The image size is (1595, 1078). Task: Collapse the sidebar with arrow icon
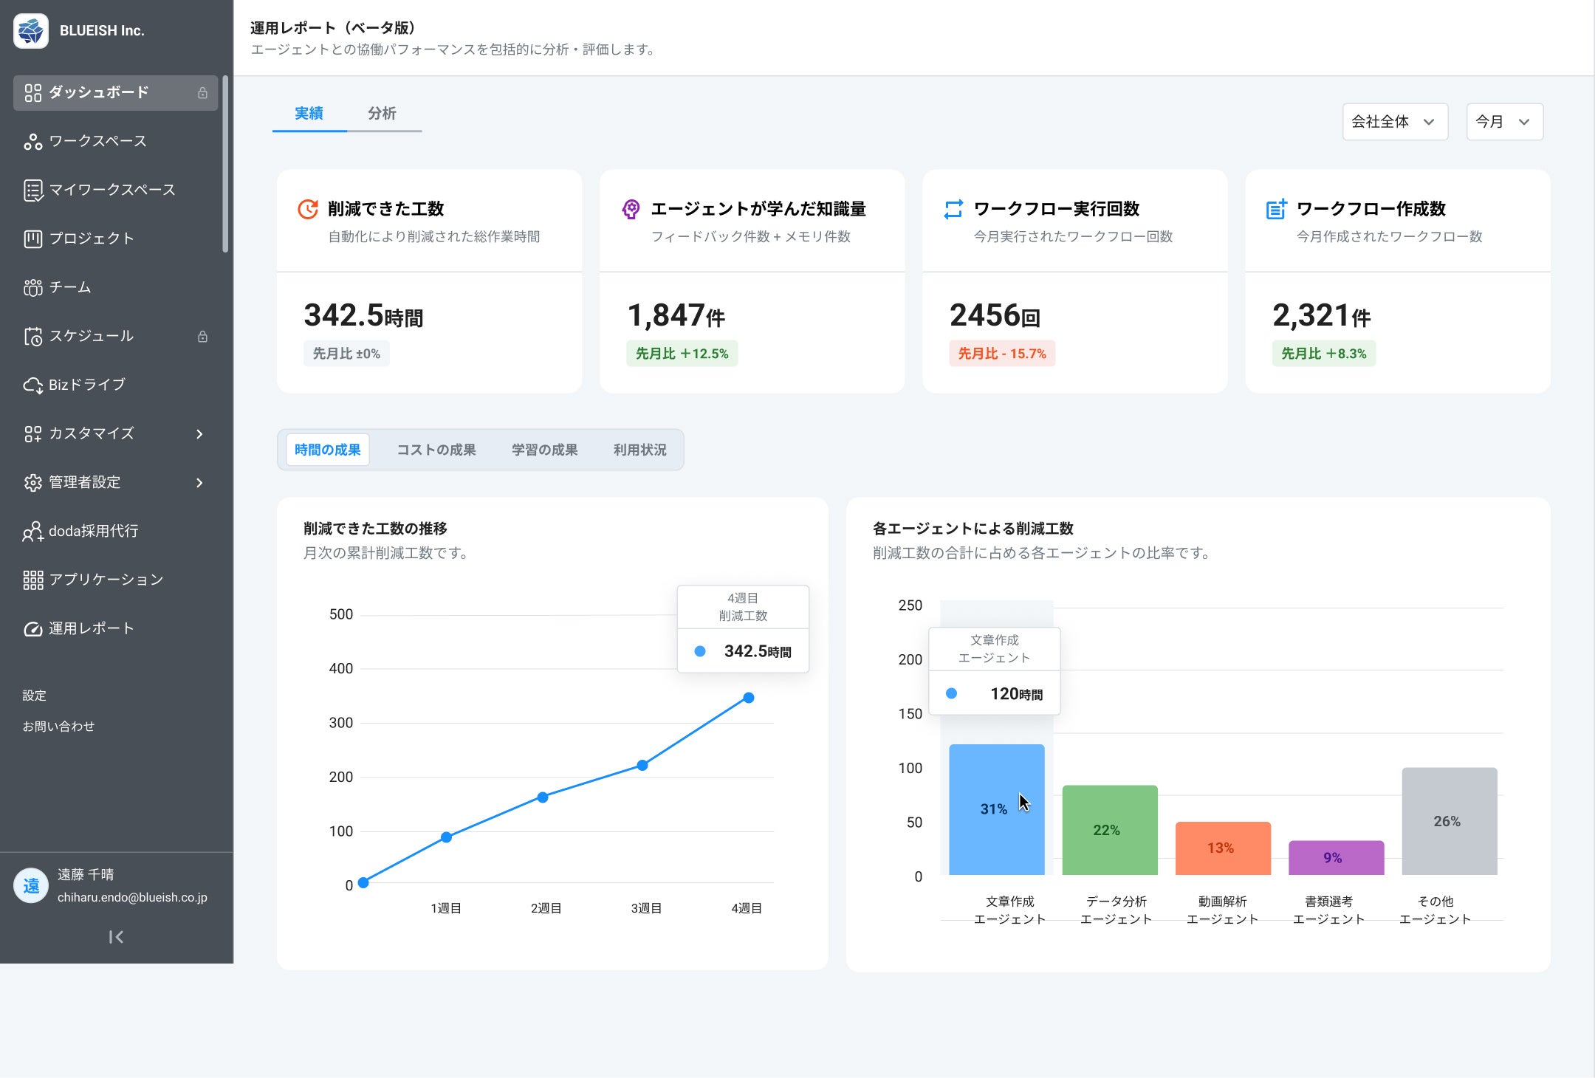click(116, 937)
